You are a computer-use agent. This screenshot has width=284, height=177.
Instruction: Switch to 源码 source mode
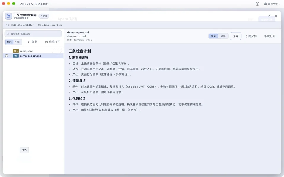[x=223, y=36]
